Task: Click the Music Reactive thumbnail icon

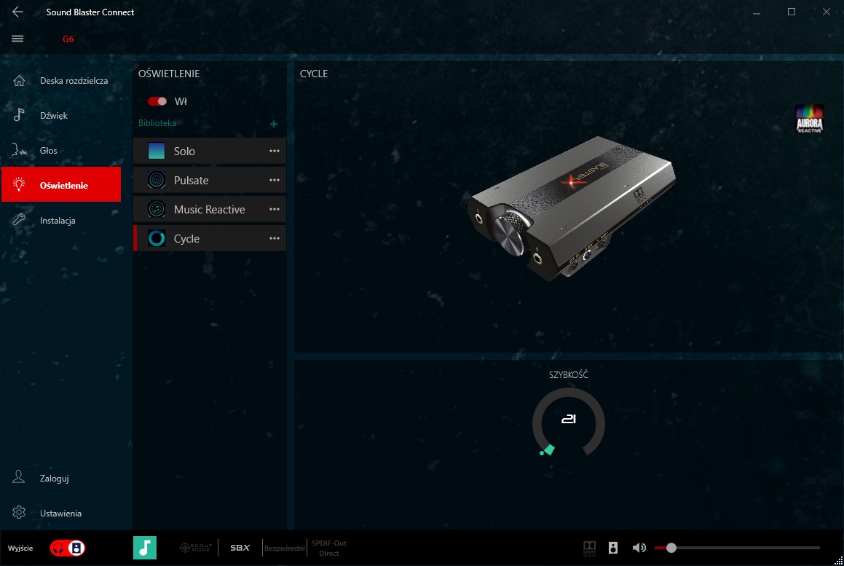Action: (x=157, y=209)
